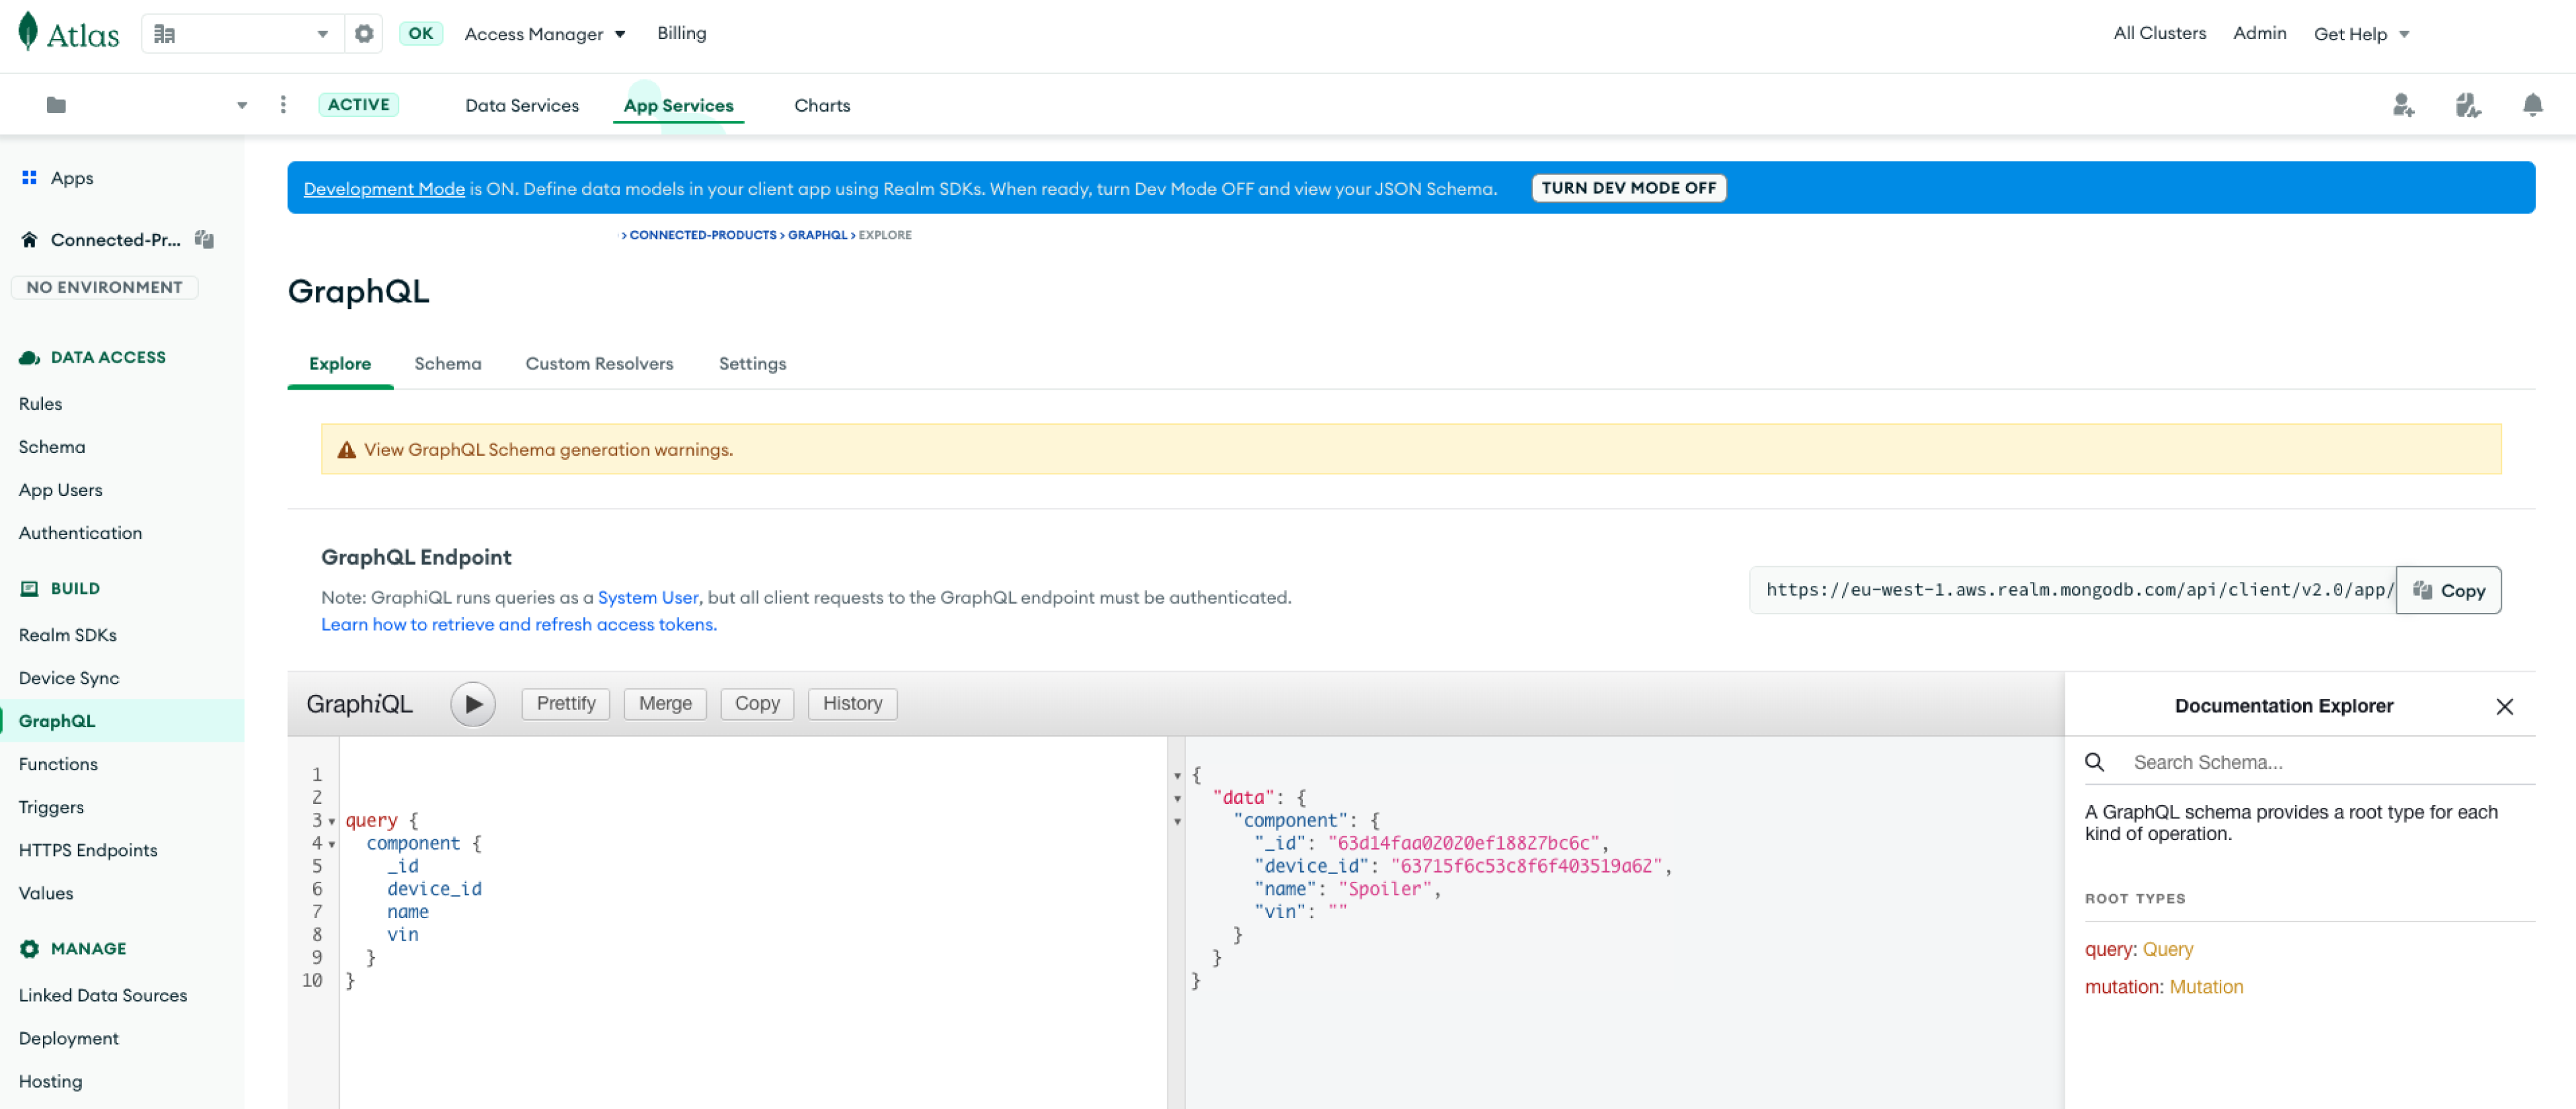Collapse the top-level result brace arrow
Image resolution: width=2576 pixels, height=1109 pixels.
tap(1177, 776)
